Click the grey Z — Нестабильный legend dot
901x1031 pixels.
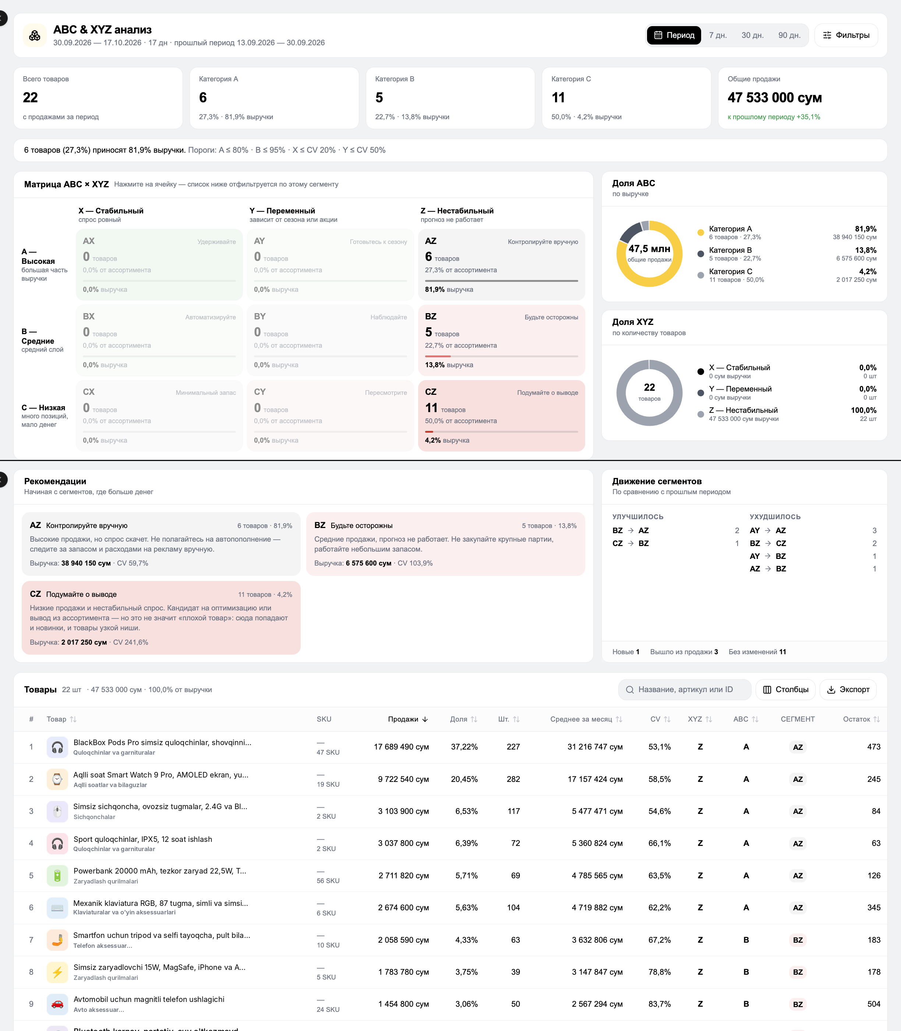coord(700,414)
